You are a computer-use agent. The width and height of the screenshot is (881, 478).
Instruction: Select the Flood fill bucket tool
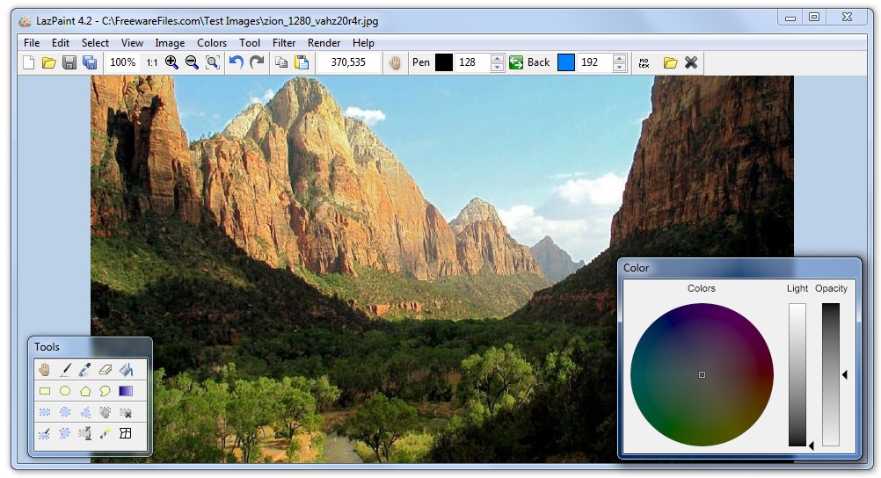126,370
